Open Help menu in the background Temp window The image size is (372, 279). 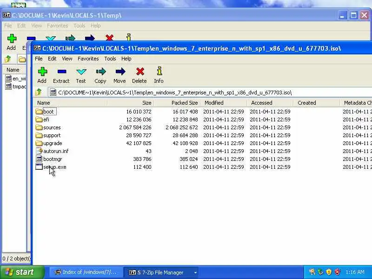(x=96, y=26)
